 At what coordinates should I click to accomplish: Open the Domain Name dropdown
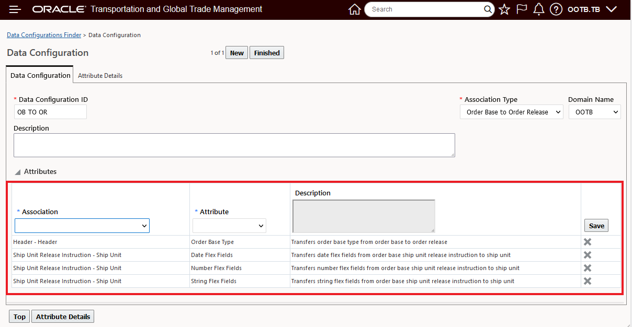(x=595, y=112)
